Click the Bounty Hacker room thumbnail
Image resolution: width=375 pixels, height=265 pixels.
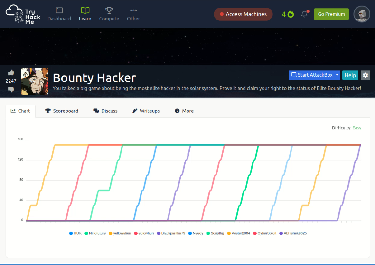[34, 81]
